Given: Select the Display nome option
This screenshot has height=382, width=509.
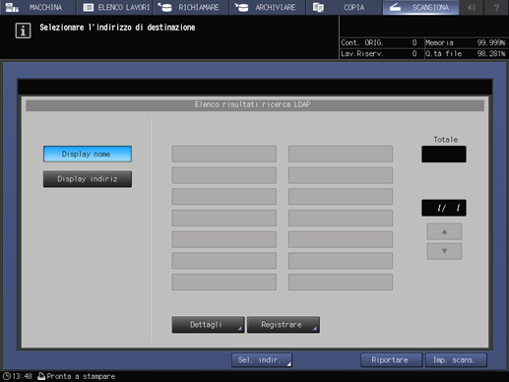Looking at the screenshot, I should (x=88, y=154).
